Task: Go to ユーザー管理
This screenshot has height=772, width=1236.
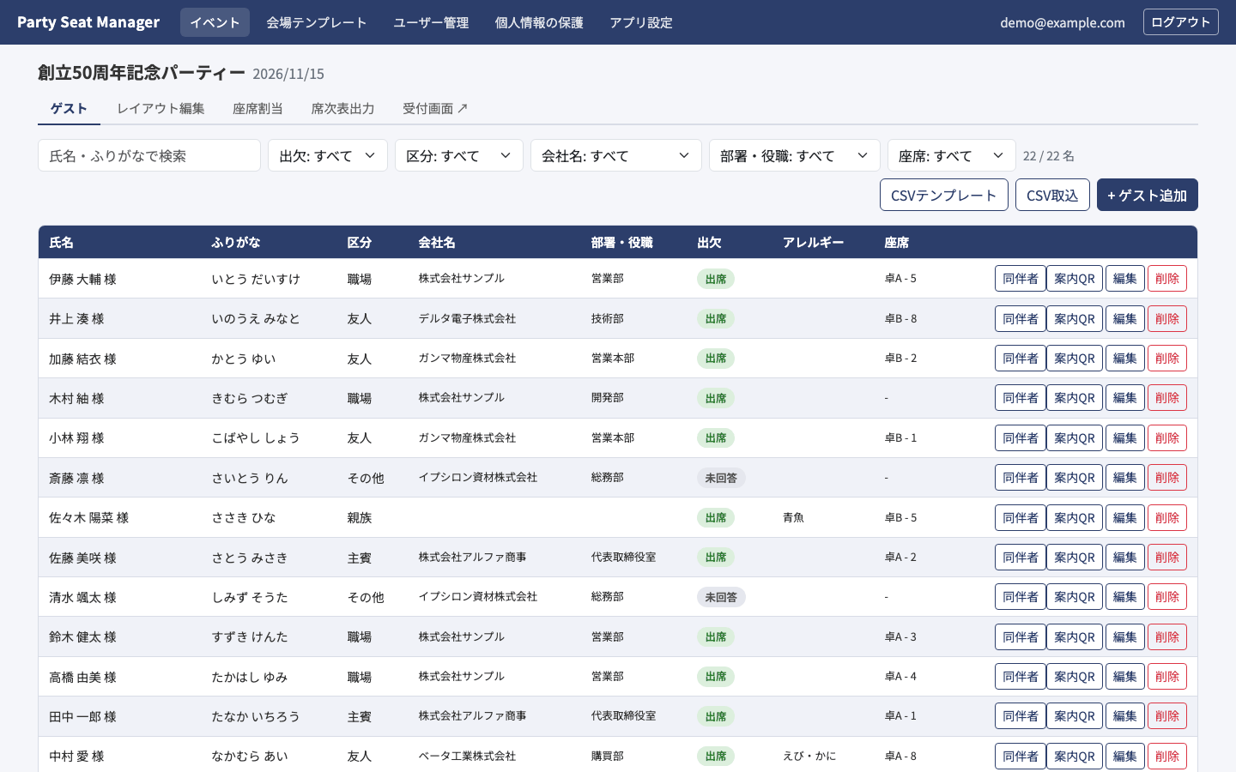Action: point(431,22)
